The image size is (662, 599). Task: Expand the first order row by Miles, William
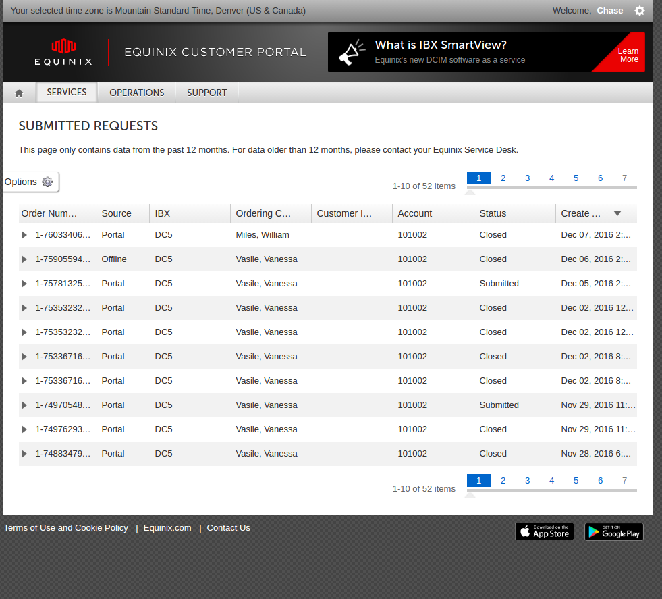(x=24, y=235)
